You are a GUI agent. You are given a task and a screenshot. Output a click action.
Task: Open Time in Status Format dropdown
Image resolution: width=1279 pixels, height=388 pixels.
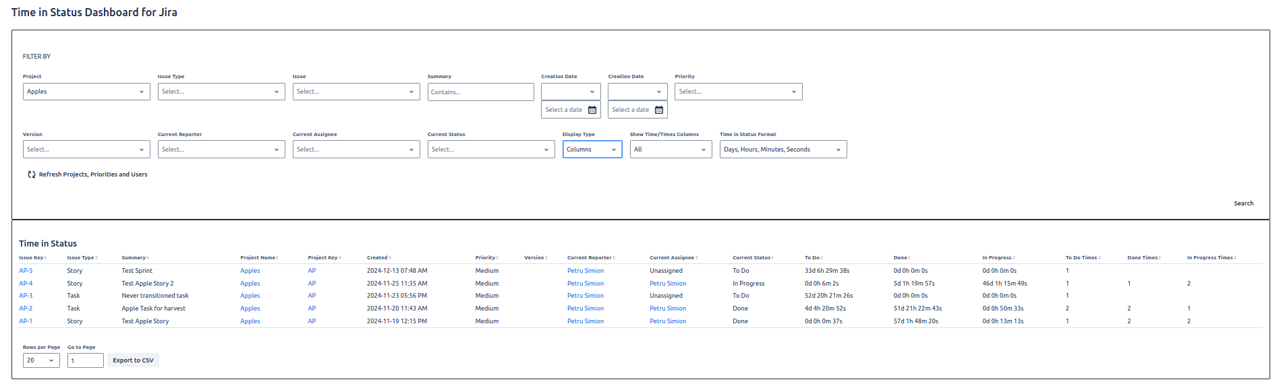click(x=783, y=150)
